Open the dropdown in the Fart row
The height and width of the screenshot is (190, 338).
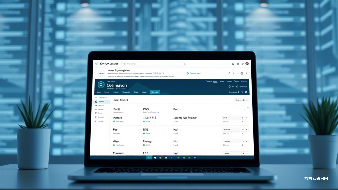235,129
